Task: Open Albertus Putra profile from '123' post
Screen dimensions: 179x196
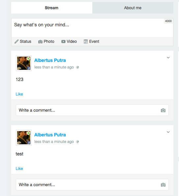Action: 50,60
